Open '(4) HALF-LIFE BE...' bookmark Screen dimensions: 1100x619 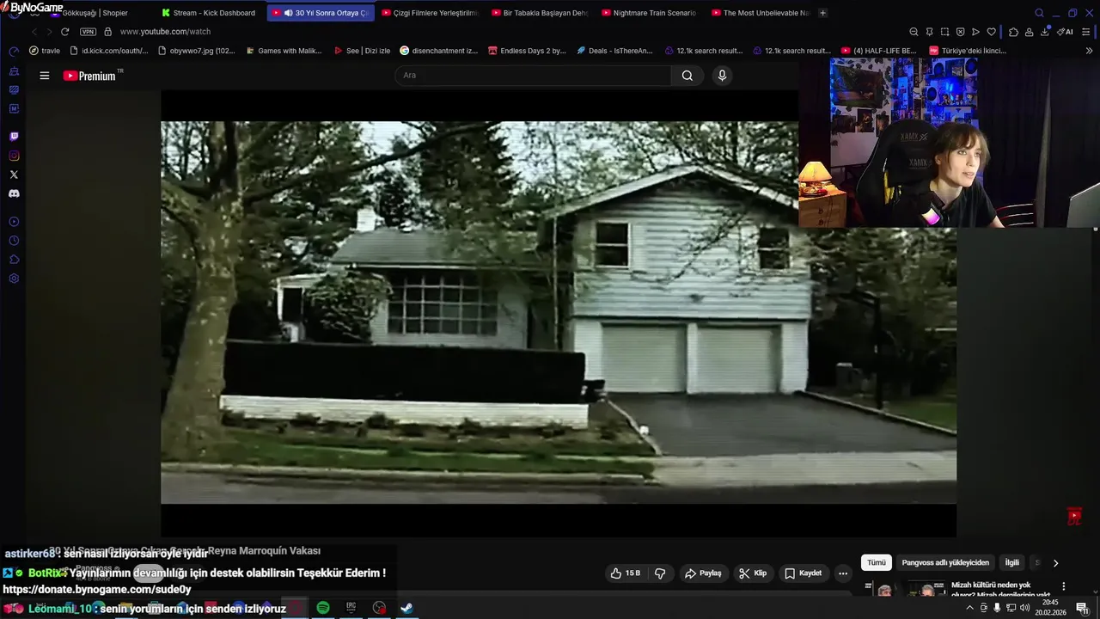(x=878, y=51)
